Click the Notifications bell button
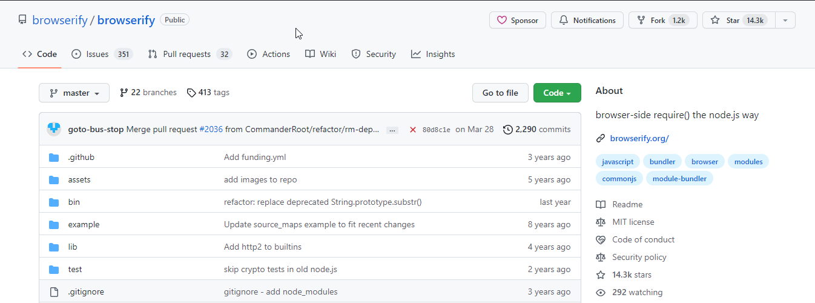 point(587,20)
